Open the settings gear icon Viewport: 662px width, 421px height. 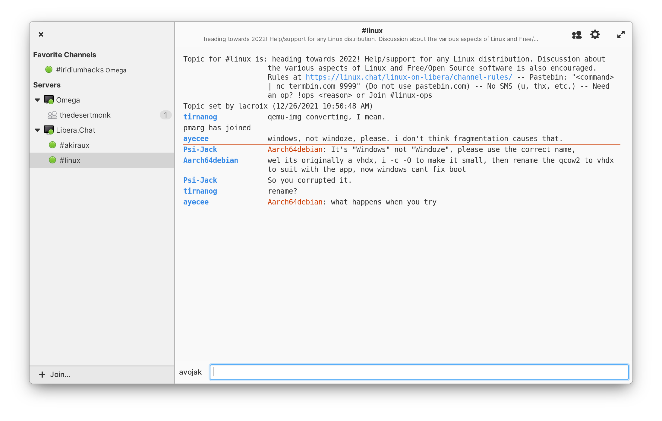[x=595, y=35]
